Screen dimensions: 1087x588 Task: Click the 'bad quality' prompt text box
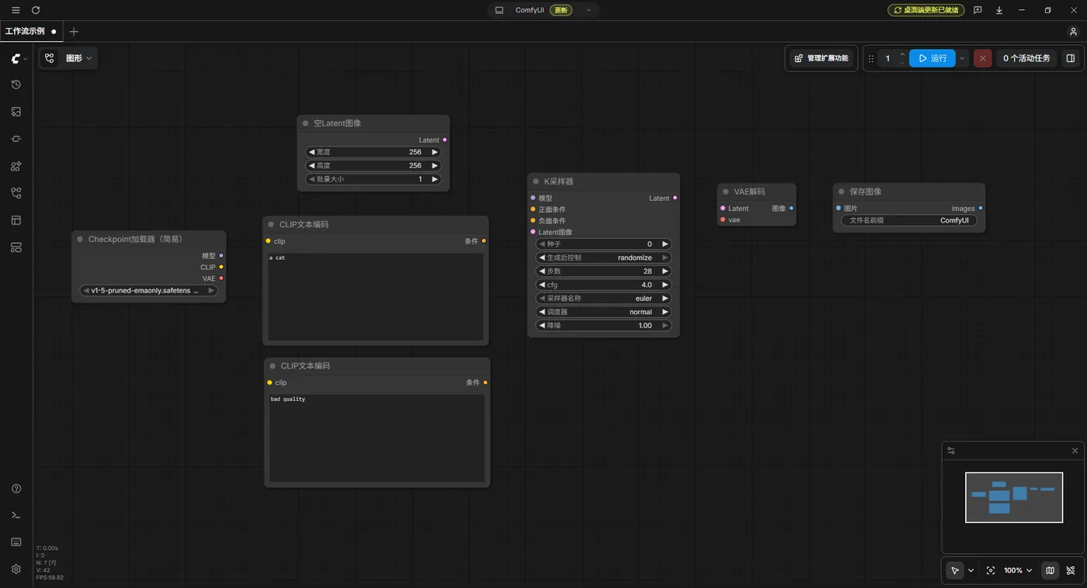coord(377,438)
